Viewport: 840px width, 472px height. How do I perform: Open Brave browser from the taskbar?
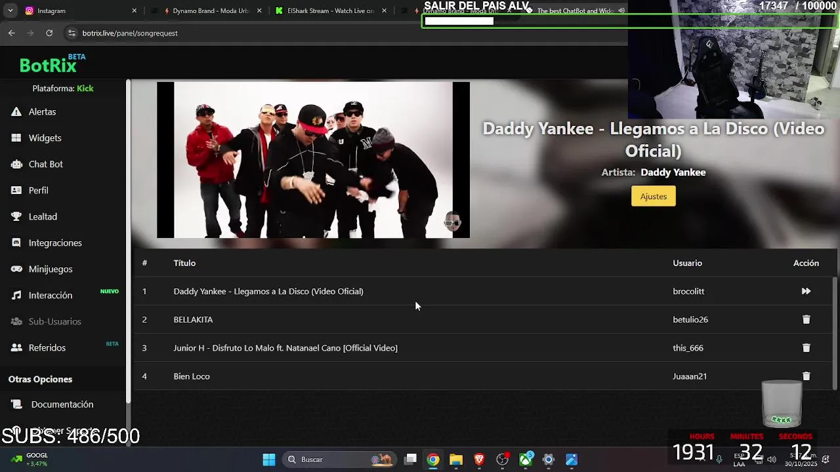pos(479,460)
